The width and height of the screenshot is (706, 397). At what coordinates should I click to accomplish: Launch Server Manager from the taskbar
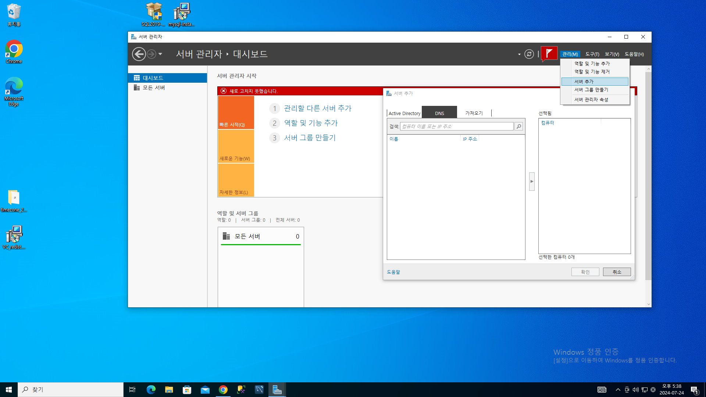[277, 390]
